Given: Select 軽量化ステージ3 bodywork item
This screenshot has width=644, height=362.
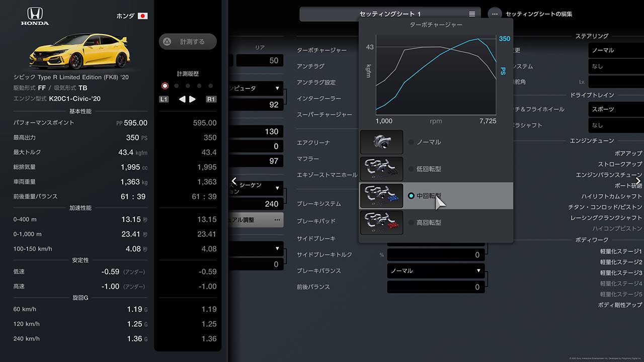Looking at the screenshot, I should pos(621,273).
